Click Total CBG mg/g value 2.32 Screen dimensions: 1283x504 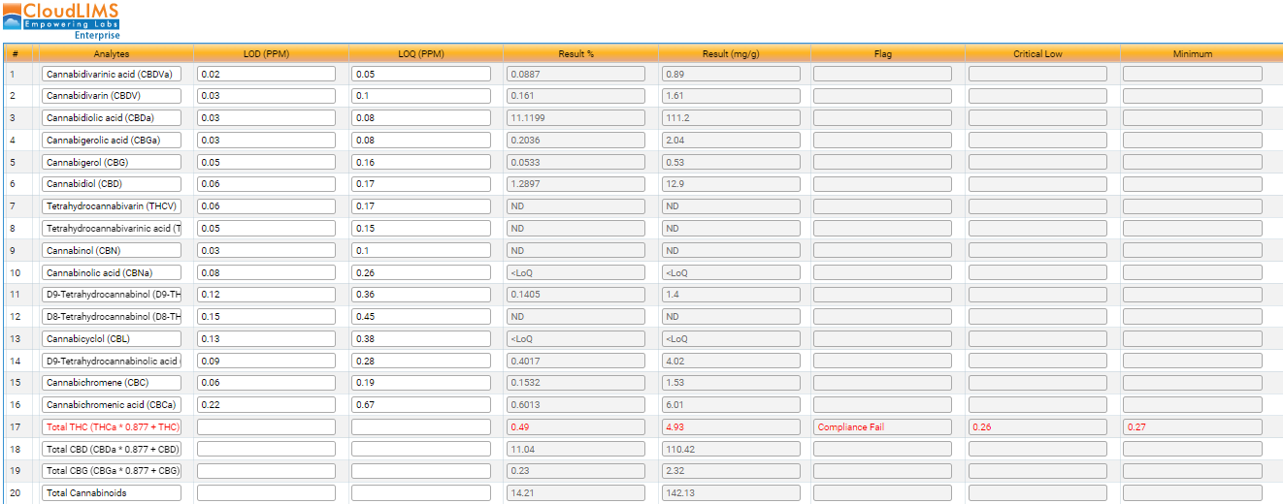coord(730,471)
